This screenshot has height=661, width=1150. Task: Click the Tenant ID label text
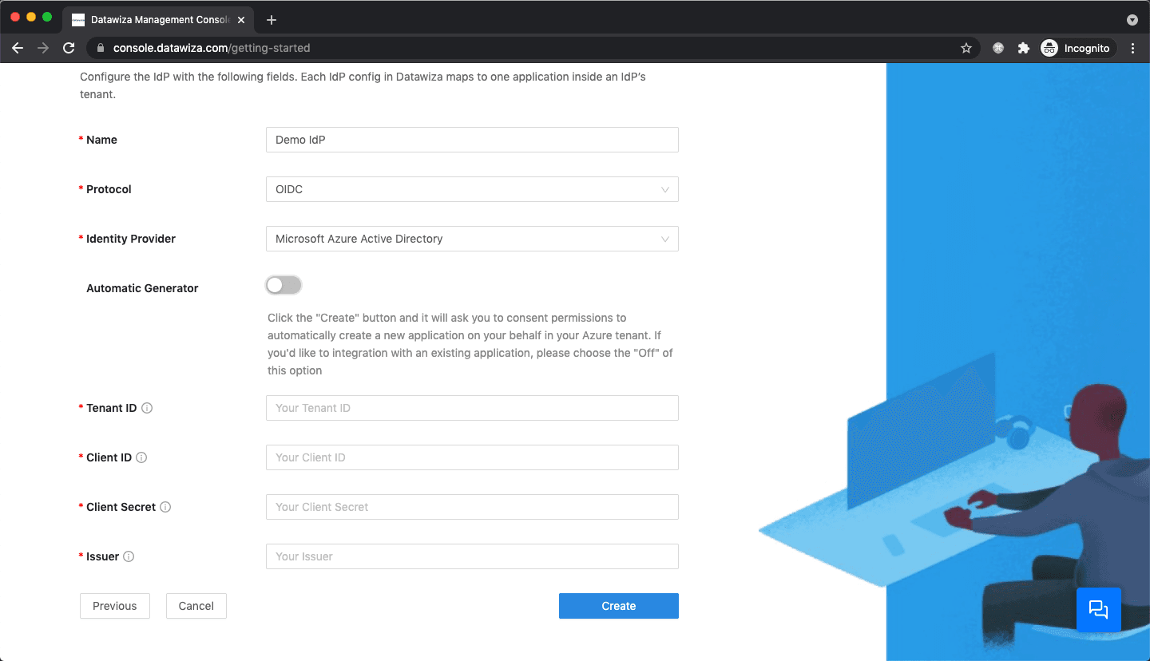click(x=111, y=408)
